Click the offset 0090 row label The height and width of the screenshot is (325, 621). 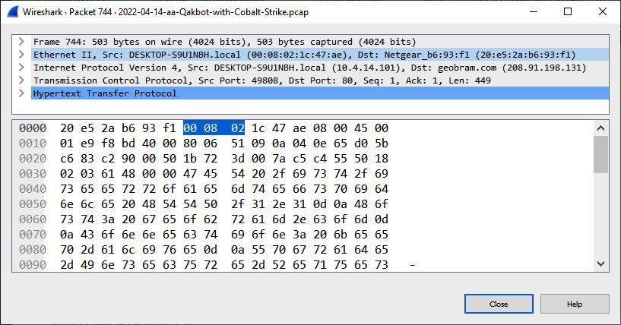[x=33, y=265]
